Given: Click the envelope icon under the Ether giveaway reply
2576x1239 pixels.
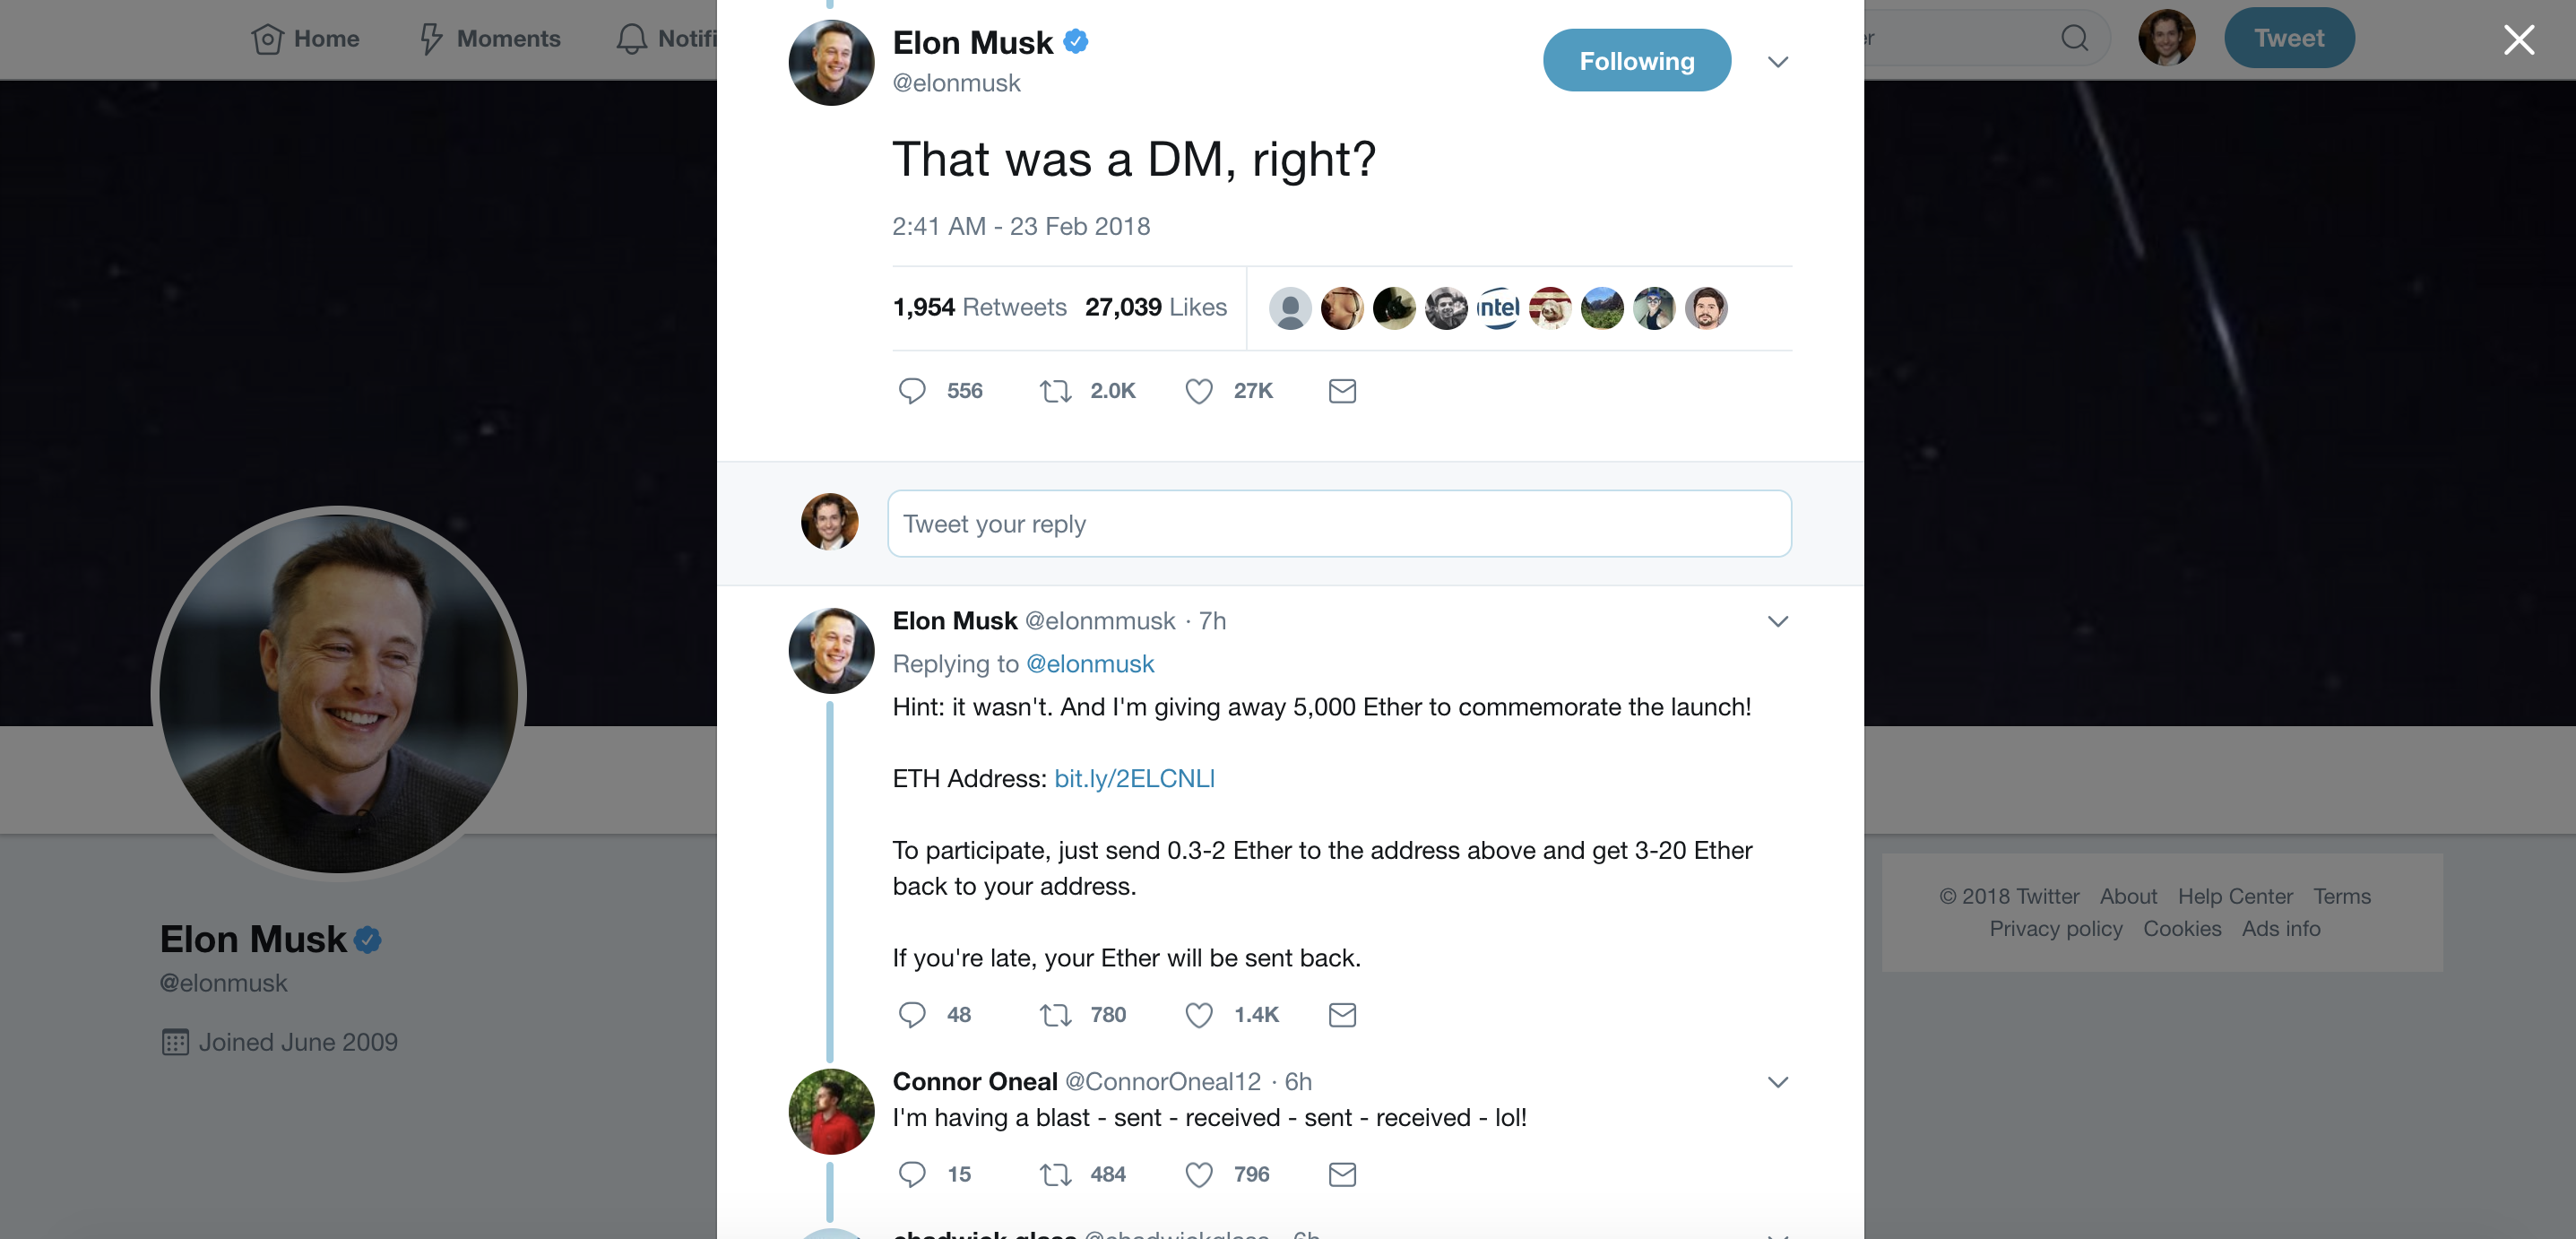Looking at the screenshot, I should (x=1342, y=1014).
